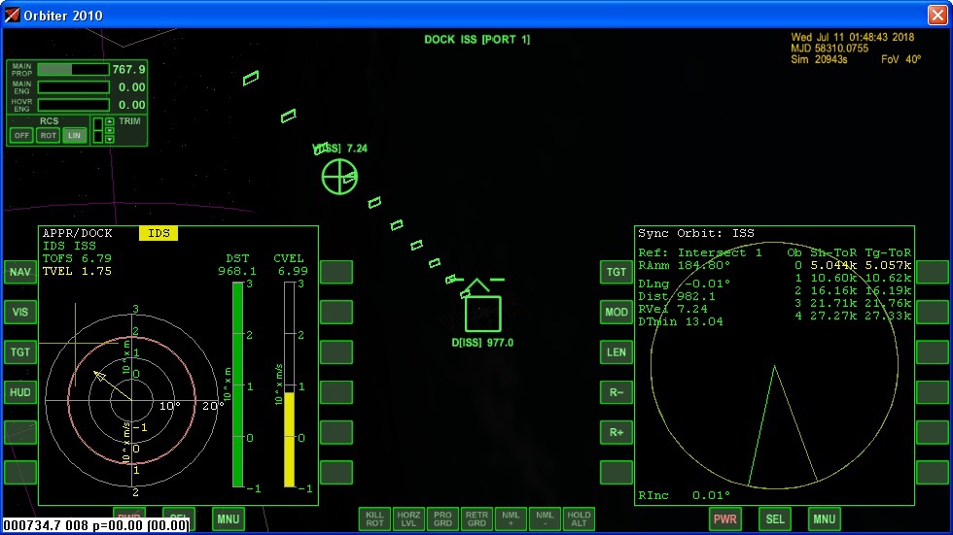This screenshot has height=535, width=953.
Task: Click R+ on the Sync Orbit MFD
Action: (616, 432)
